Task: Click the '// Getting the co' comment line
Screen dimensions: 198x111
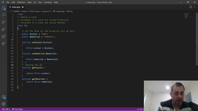Action: click(x=32, y=65)
